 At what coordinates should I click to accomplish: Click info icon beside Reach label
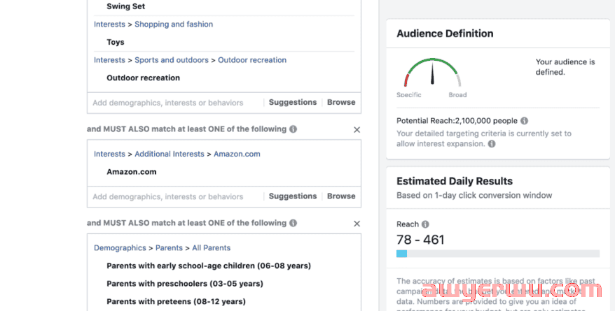424,224
